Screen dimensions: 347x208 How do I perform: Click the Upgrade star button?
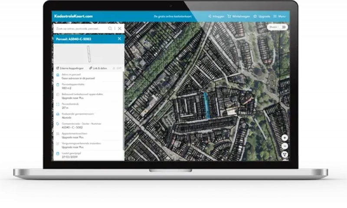[x=262, y=17]
